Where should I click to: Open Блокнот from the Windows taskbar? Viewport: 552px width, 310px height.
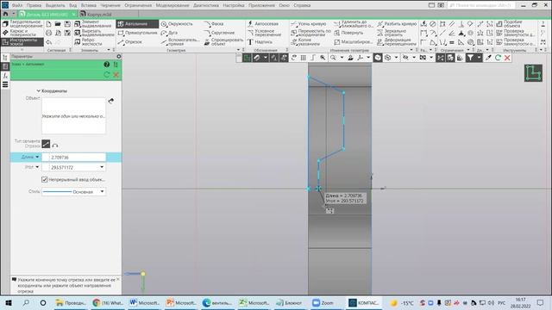(290, 302)
